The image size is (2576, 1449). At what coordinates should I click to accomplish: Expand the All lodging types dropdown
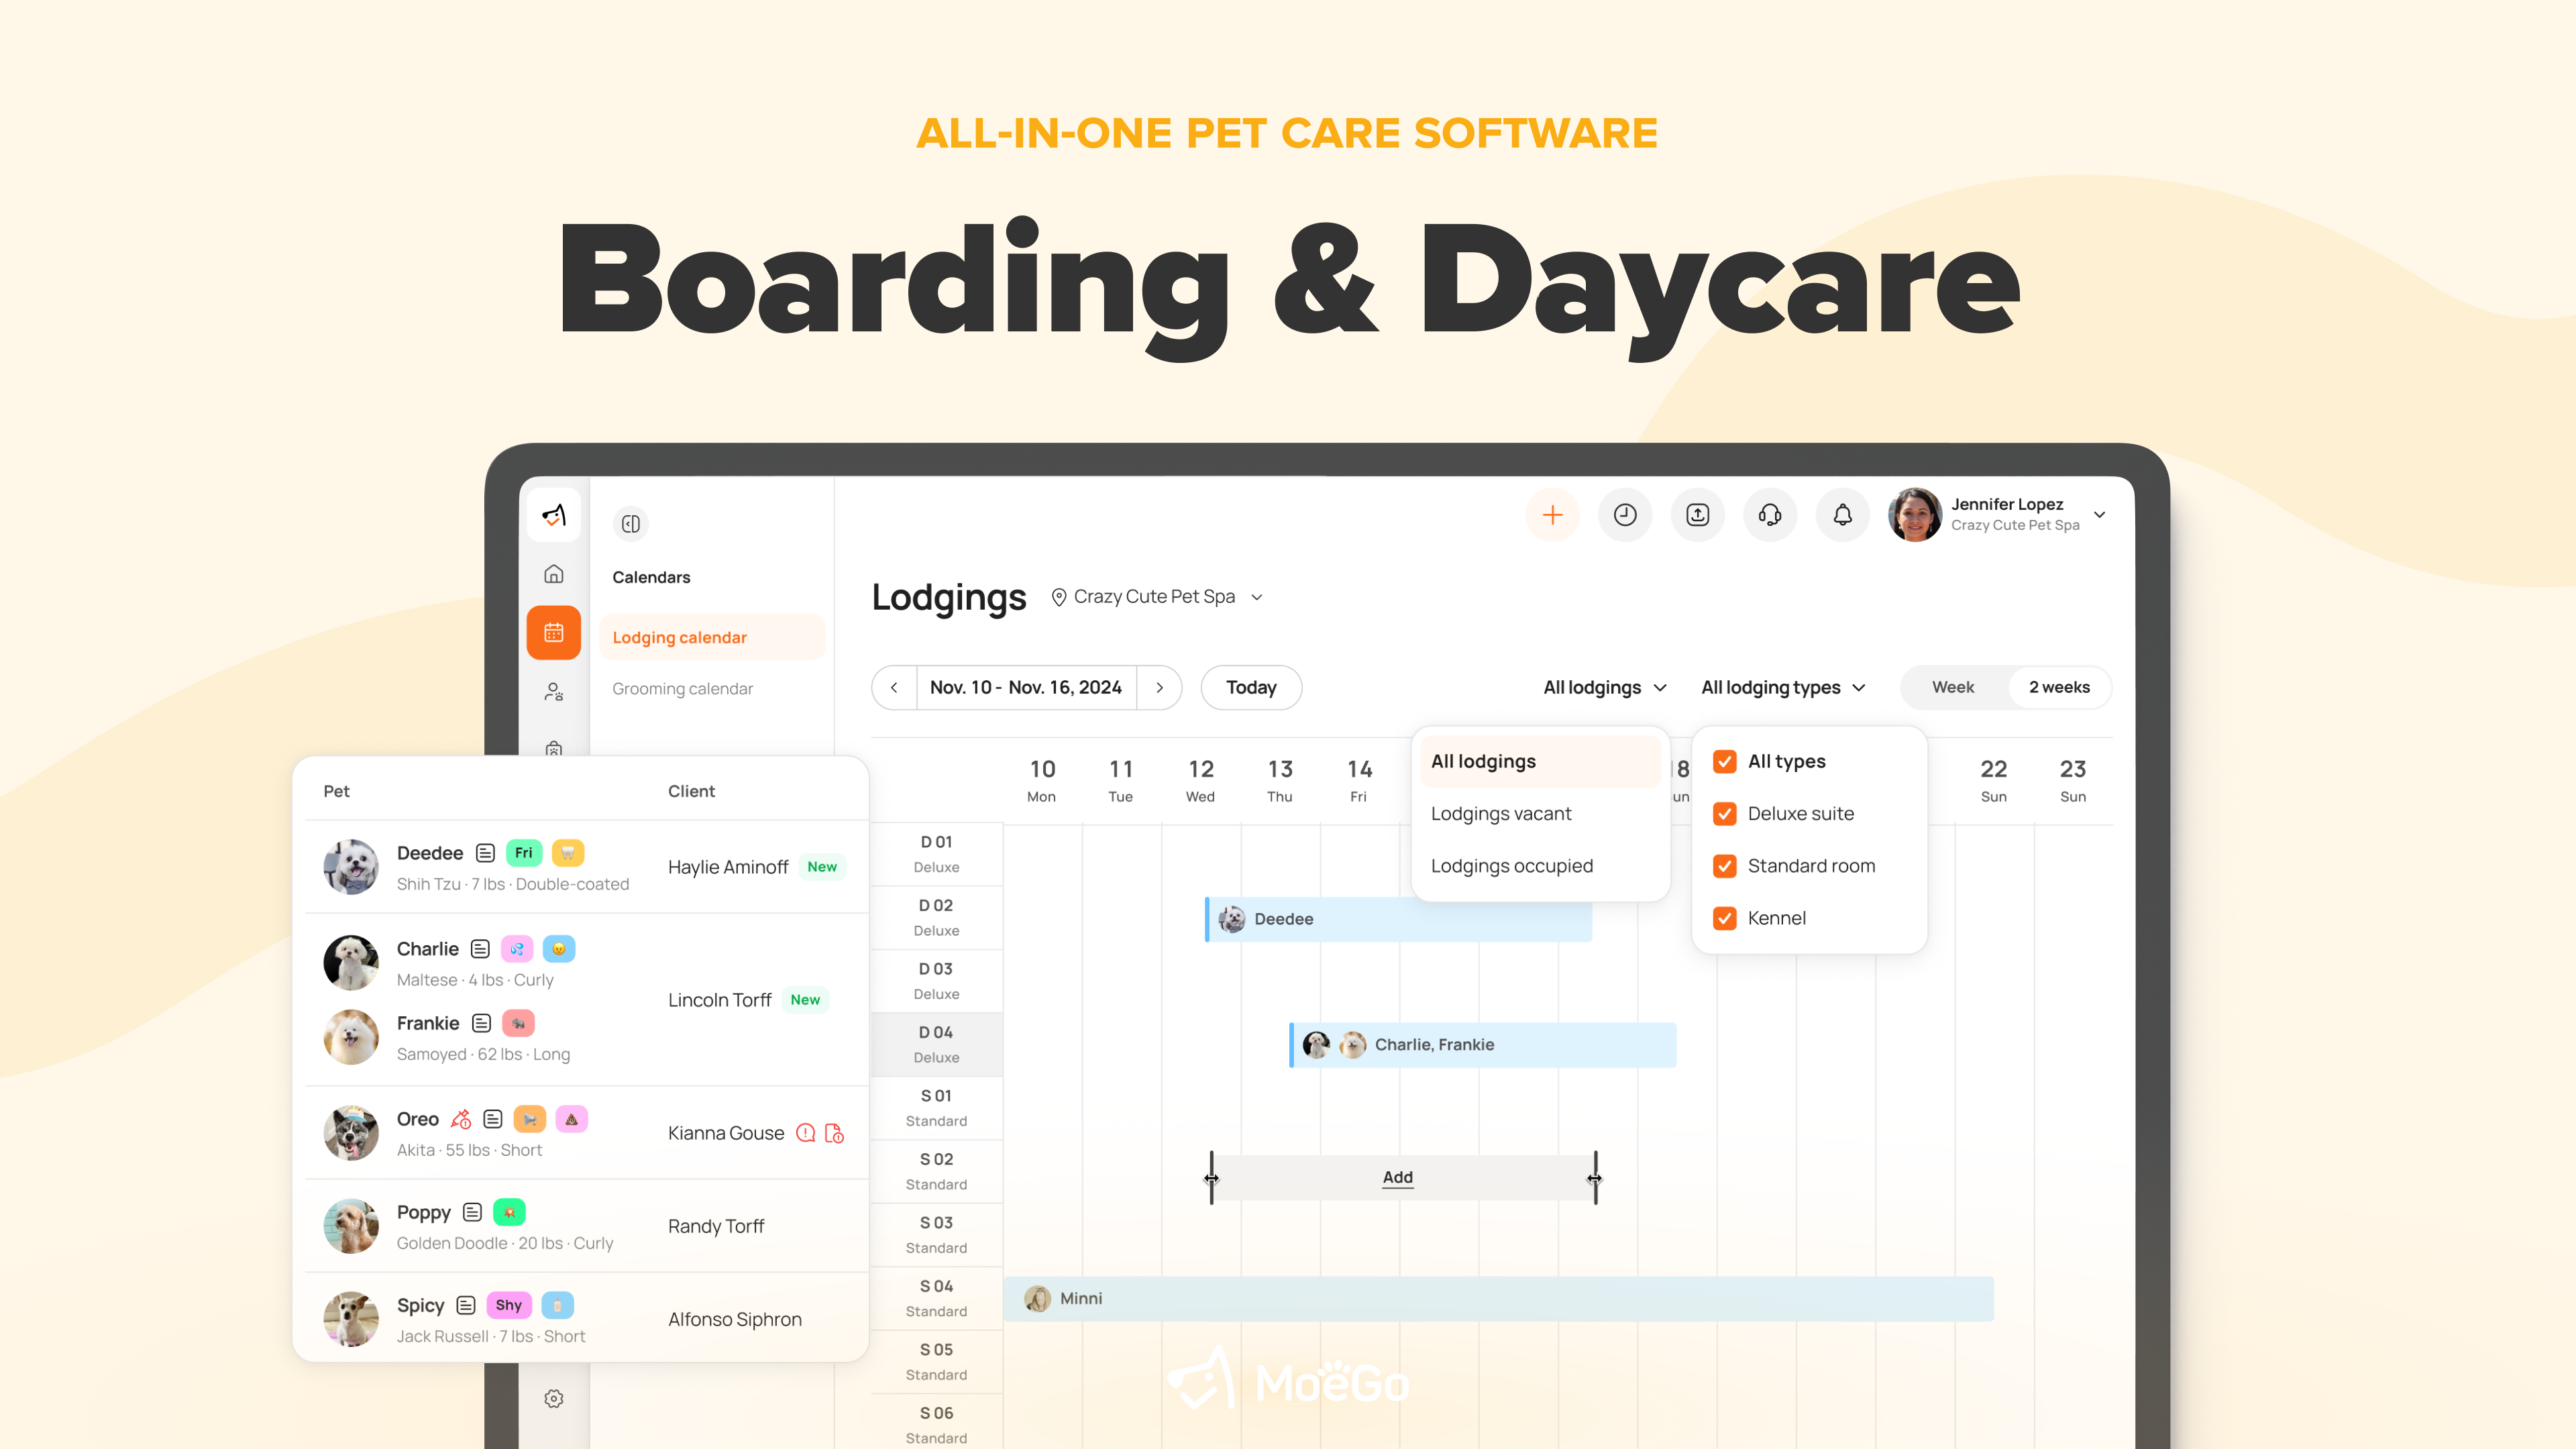(x=1783, y=687)
